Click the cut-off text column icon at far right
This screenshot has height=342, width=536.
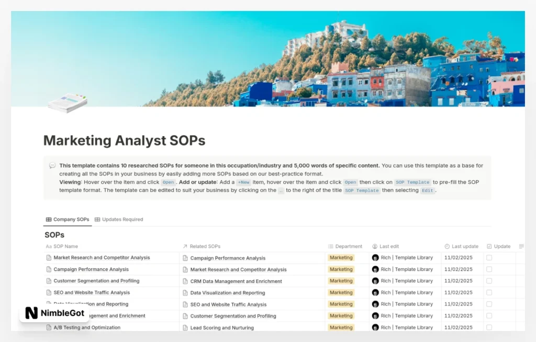521,246
